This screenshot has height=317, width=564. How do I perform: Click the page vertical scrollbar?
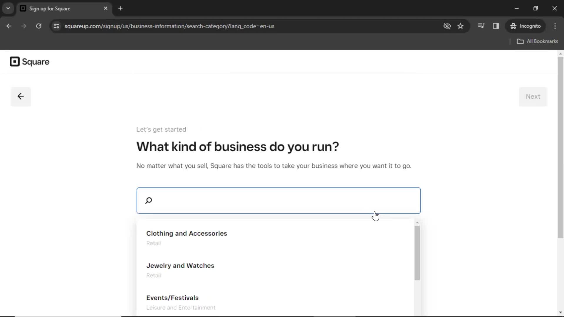pyautogui.click(x=560, y=147)
